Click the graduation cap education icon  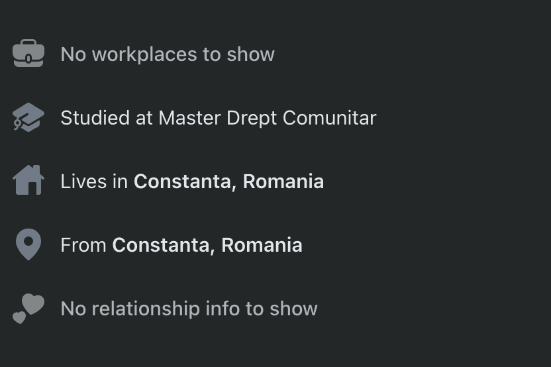pos(28,118)
